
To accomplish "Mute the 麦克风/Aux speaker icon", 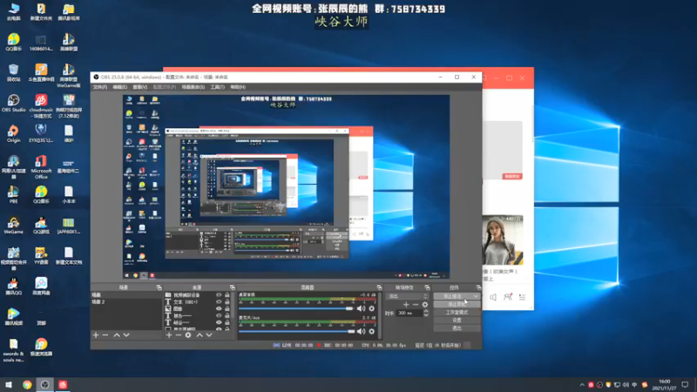I will (x=361, y=331).
